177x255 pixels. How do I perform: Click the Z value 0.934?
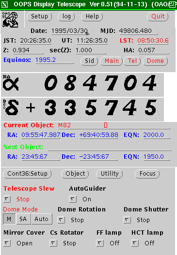[x=28, y=50]
